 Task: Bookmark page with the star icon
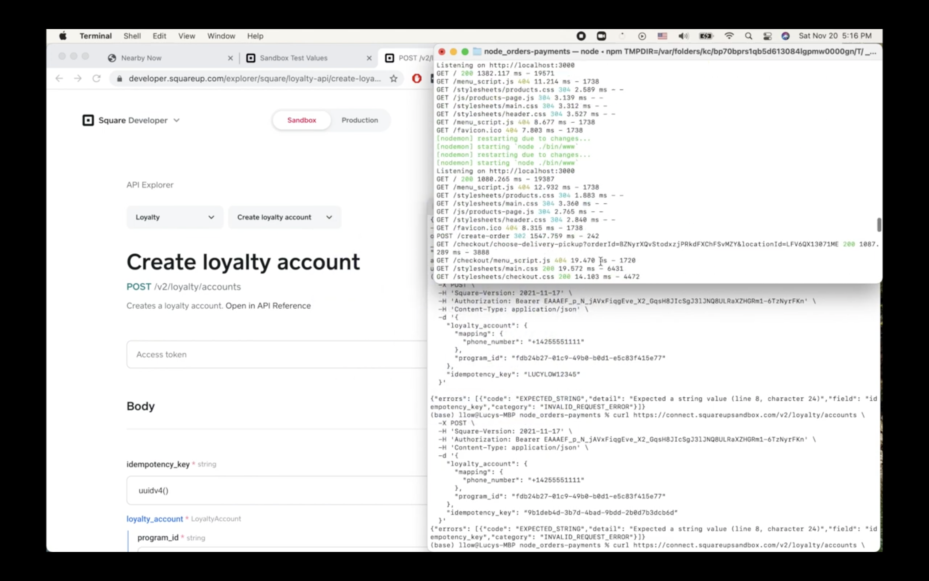[394, 78]
